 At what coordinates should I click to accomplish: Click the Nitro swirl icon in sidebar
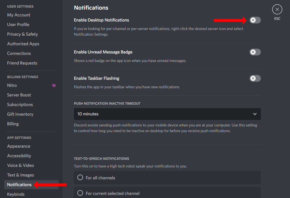pos(54,85)
